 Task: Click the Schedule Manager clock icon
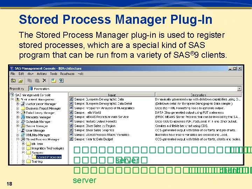point(23,121)
